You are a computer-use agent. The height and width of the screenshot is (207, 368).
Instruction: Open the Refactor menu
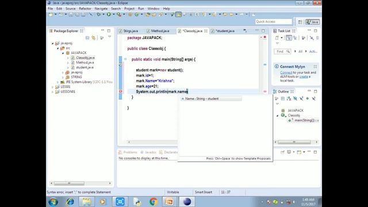tap(85, 9)
